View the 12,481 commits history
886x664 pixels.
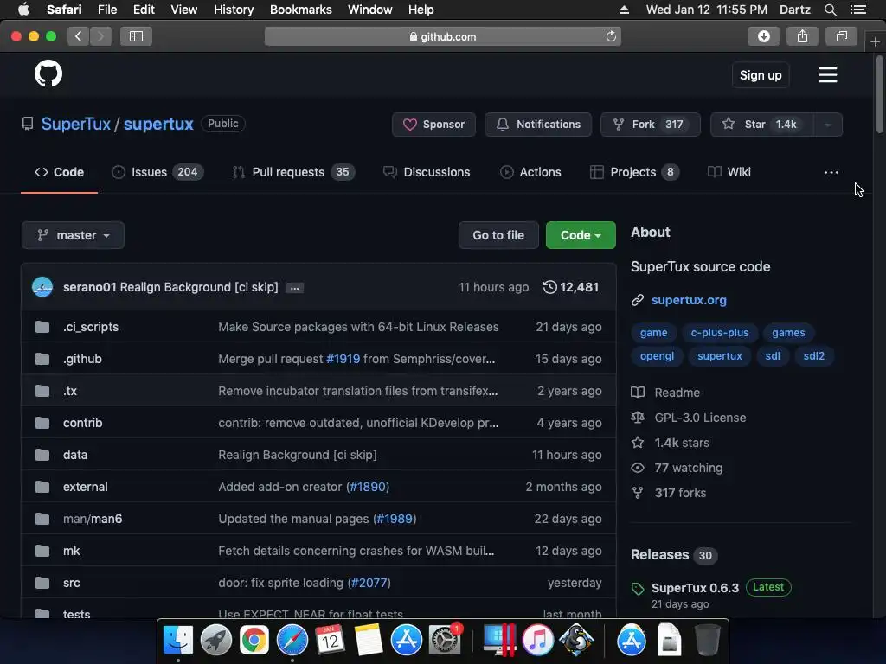(x=571, y=287)
